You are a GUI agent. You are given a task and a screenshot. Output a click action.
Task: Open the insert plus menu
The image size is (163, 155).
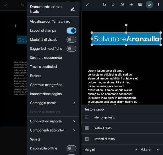[x=131, y=5]
